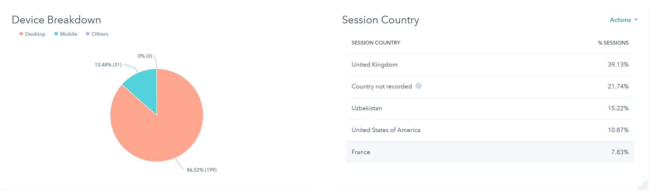Click the 13.48% (31) Mobile slice label
Image resolution: width=649 pixels, height=191 pixels.
(108, 65)
